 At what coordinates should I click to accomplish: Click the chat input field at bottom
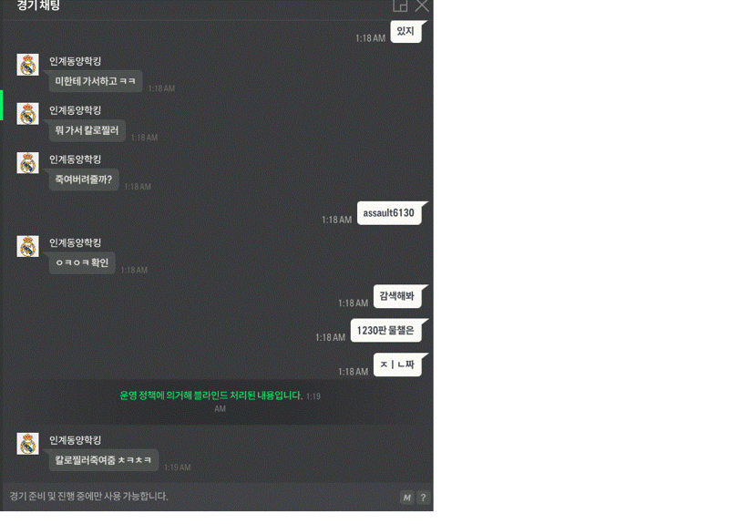pyautogui.click(x=200, y=497)
